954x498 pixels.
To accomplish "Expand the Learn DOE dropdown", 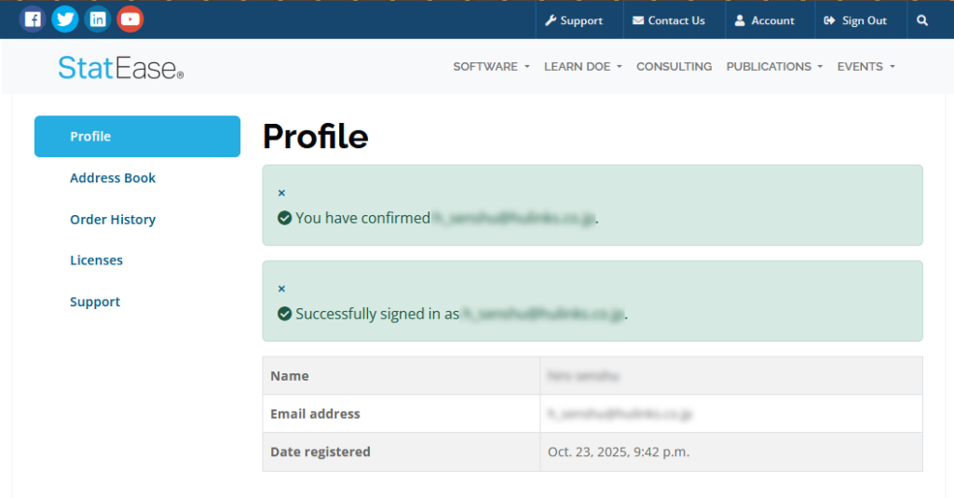I will click(582, 67).
